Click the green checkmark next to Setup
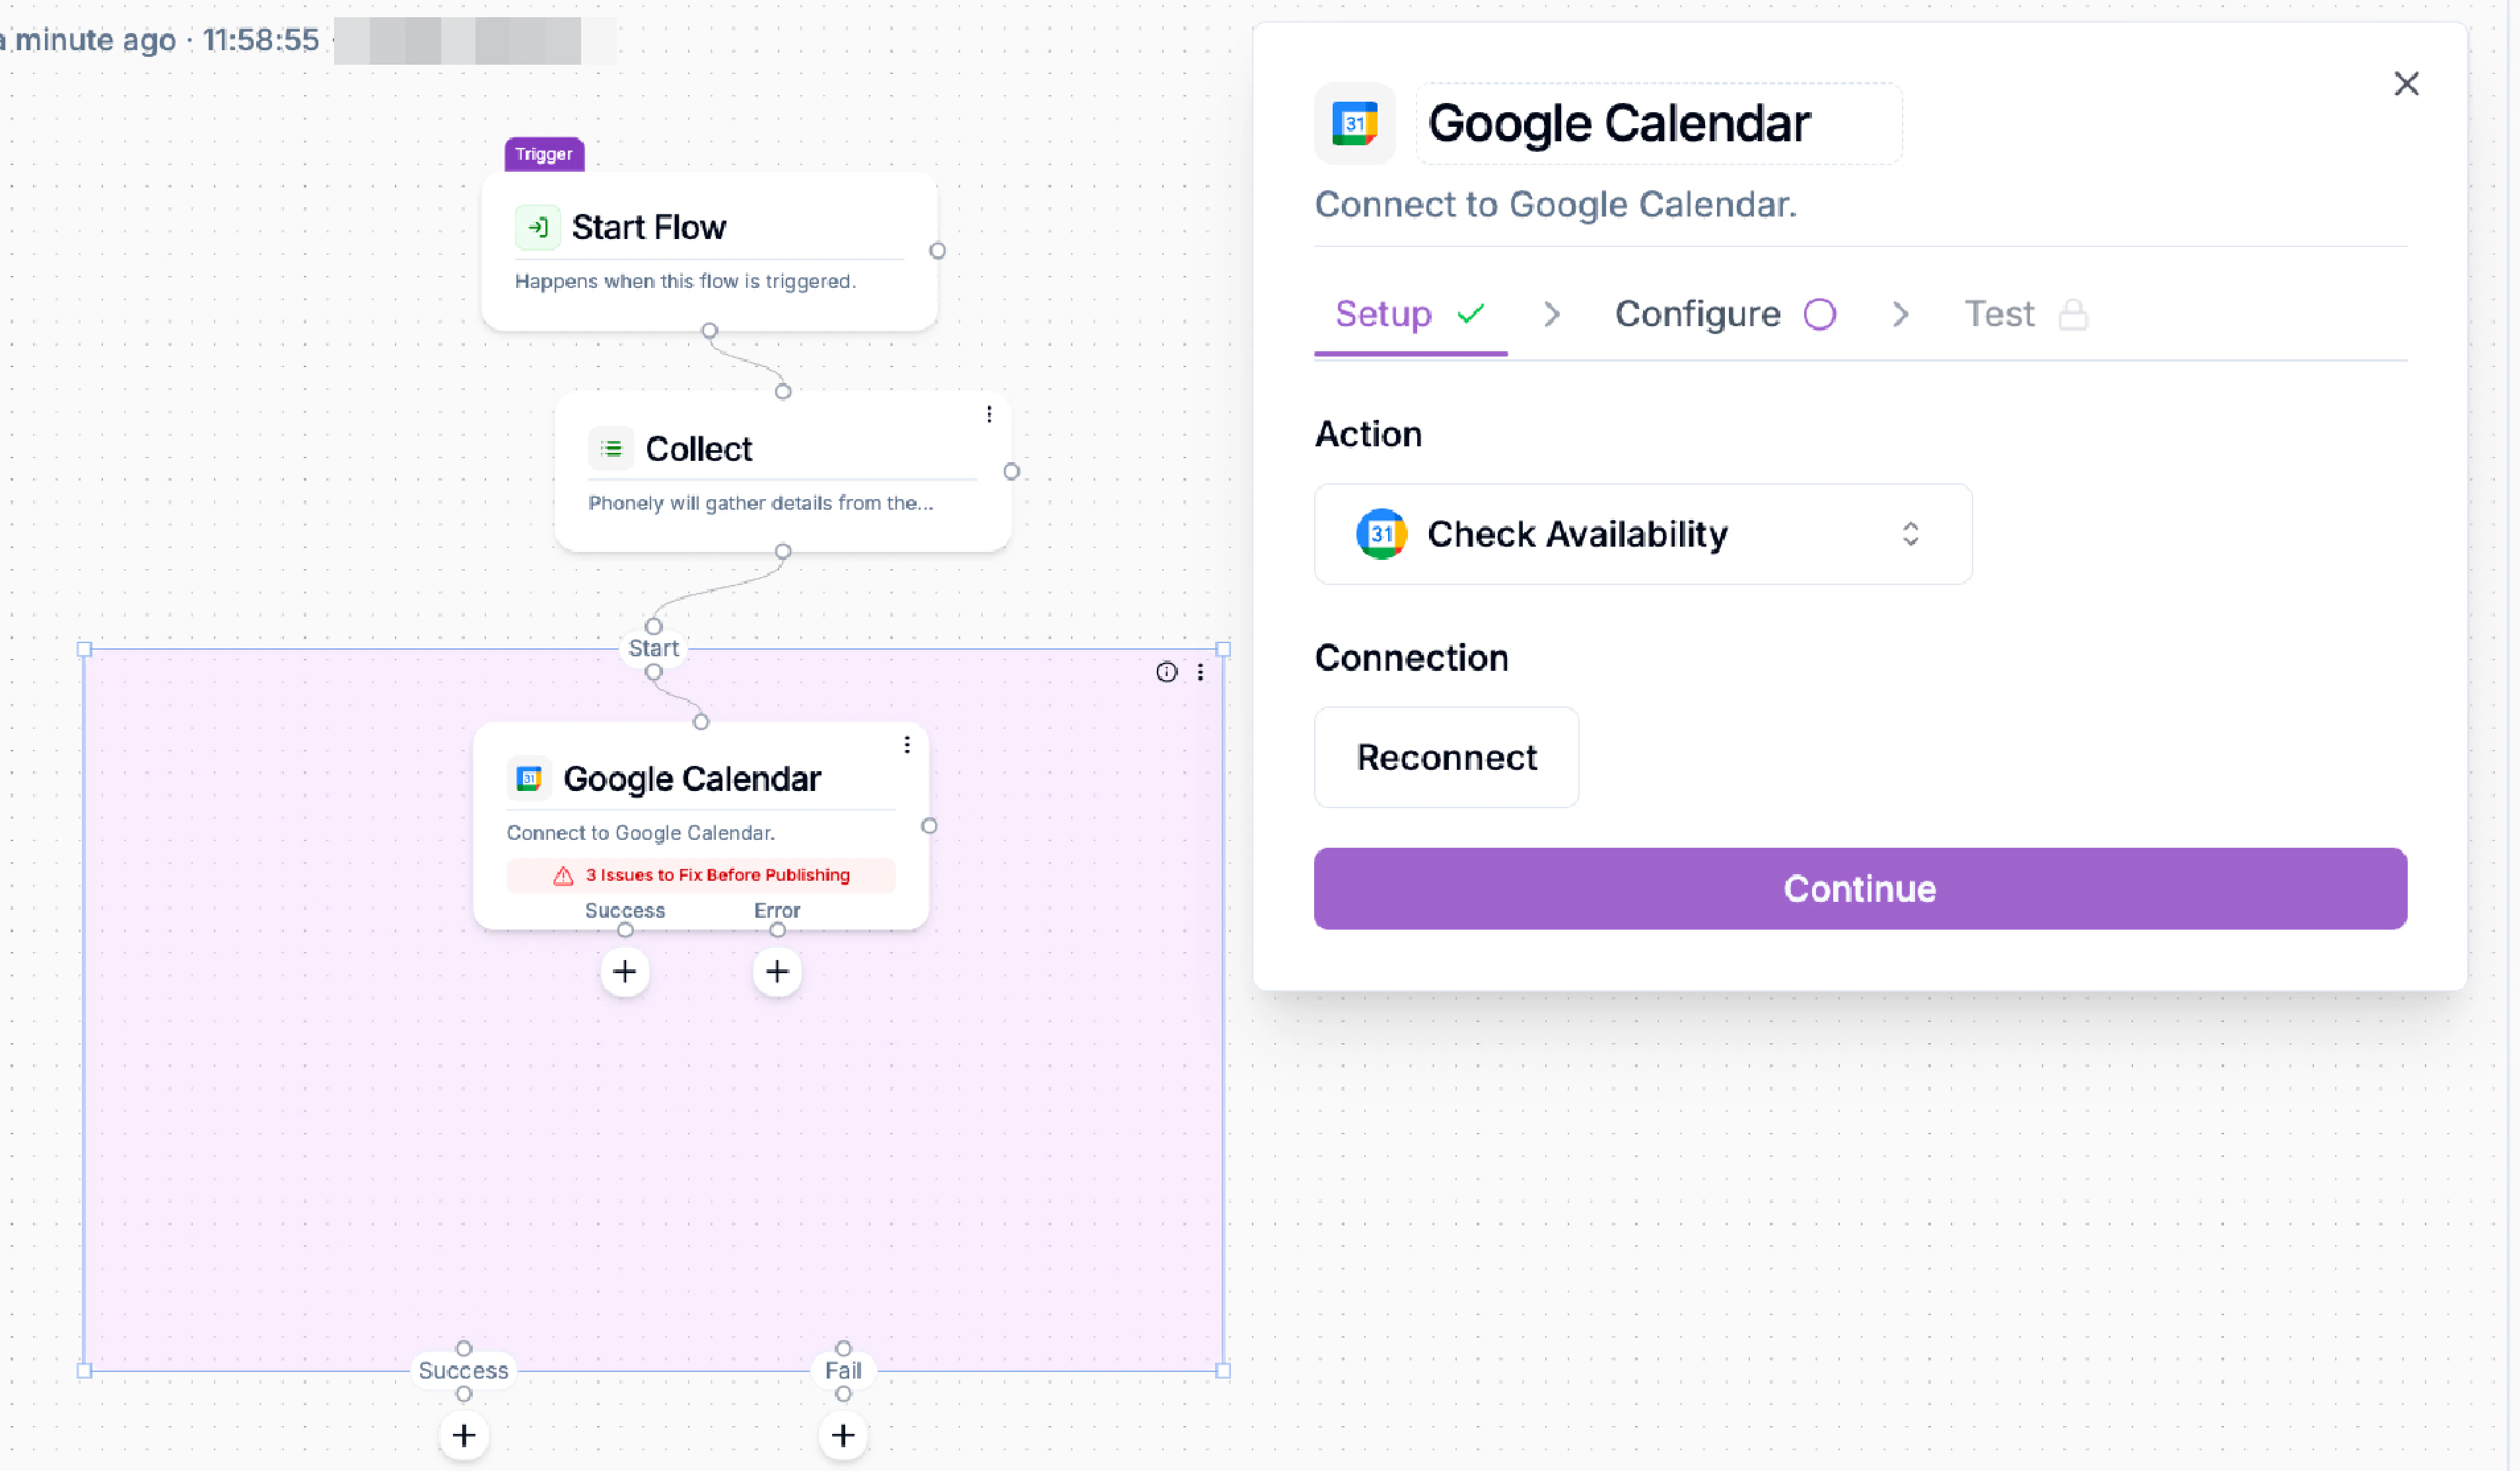The image size is (2520, 1471). (1470, 313)
